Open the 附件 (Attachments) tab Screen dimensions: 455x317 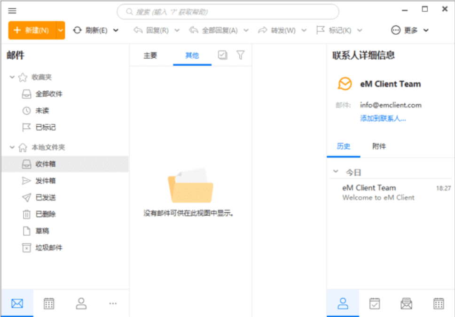tap(379, 147)
